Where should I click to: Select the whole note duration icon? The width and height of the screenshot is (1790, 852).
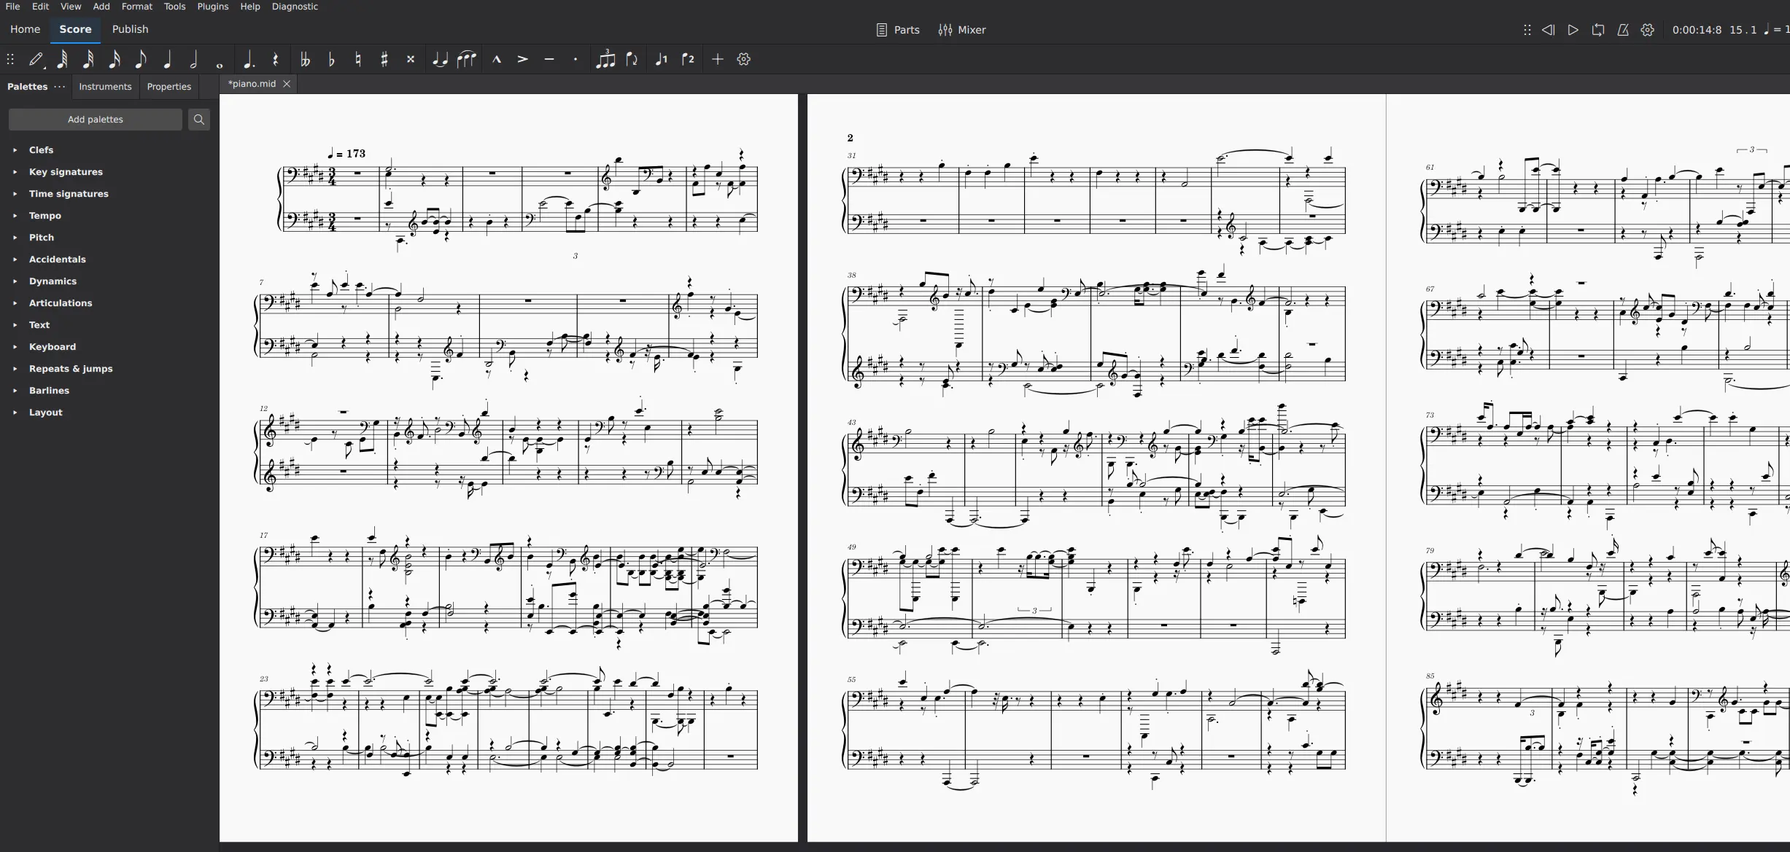click(x=220, y=59)
